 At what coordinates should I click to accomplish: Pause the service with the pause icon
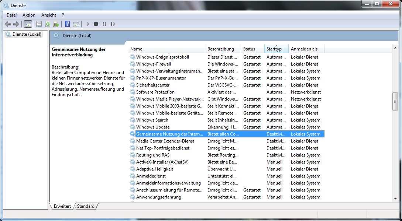[x=104, y=24]
